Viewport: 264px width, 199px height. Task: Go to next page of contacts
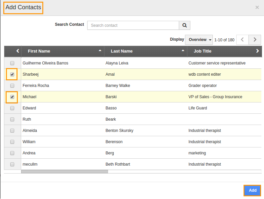pos(255,40)
